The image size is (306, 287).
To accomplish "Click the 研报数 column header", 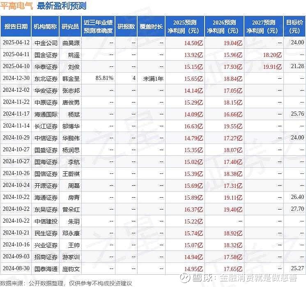I will (126, 27).
